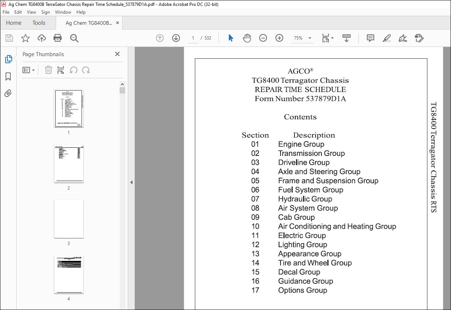The height and width of the screenshot is (310, 451).
Task: Click 'Guidance Group' contents entry
Action: tap(306, 281)
